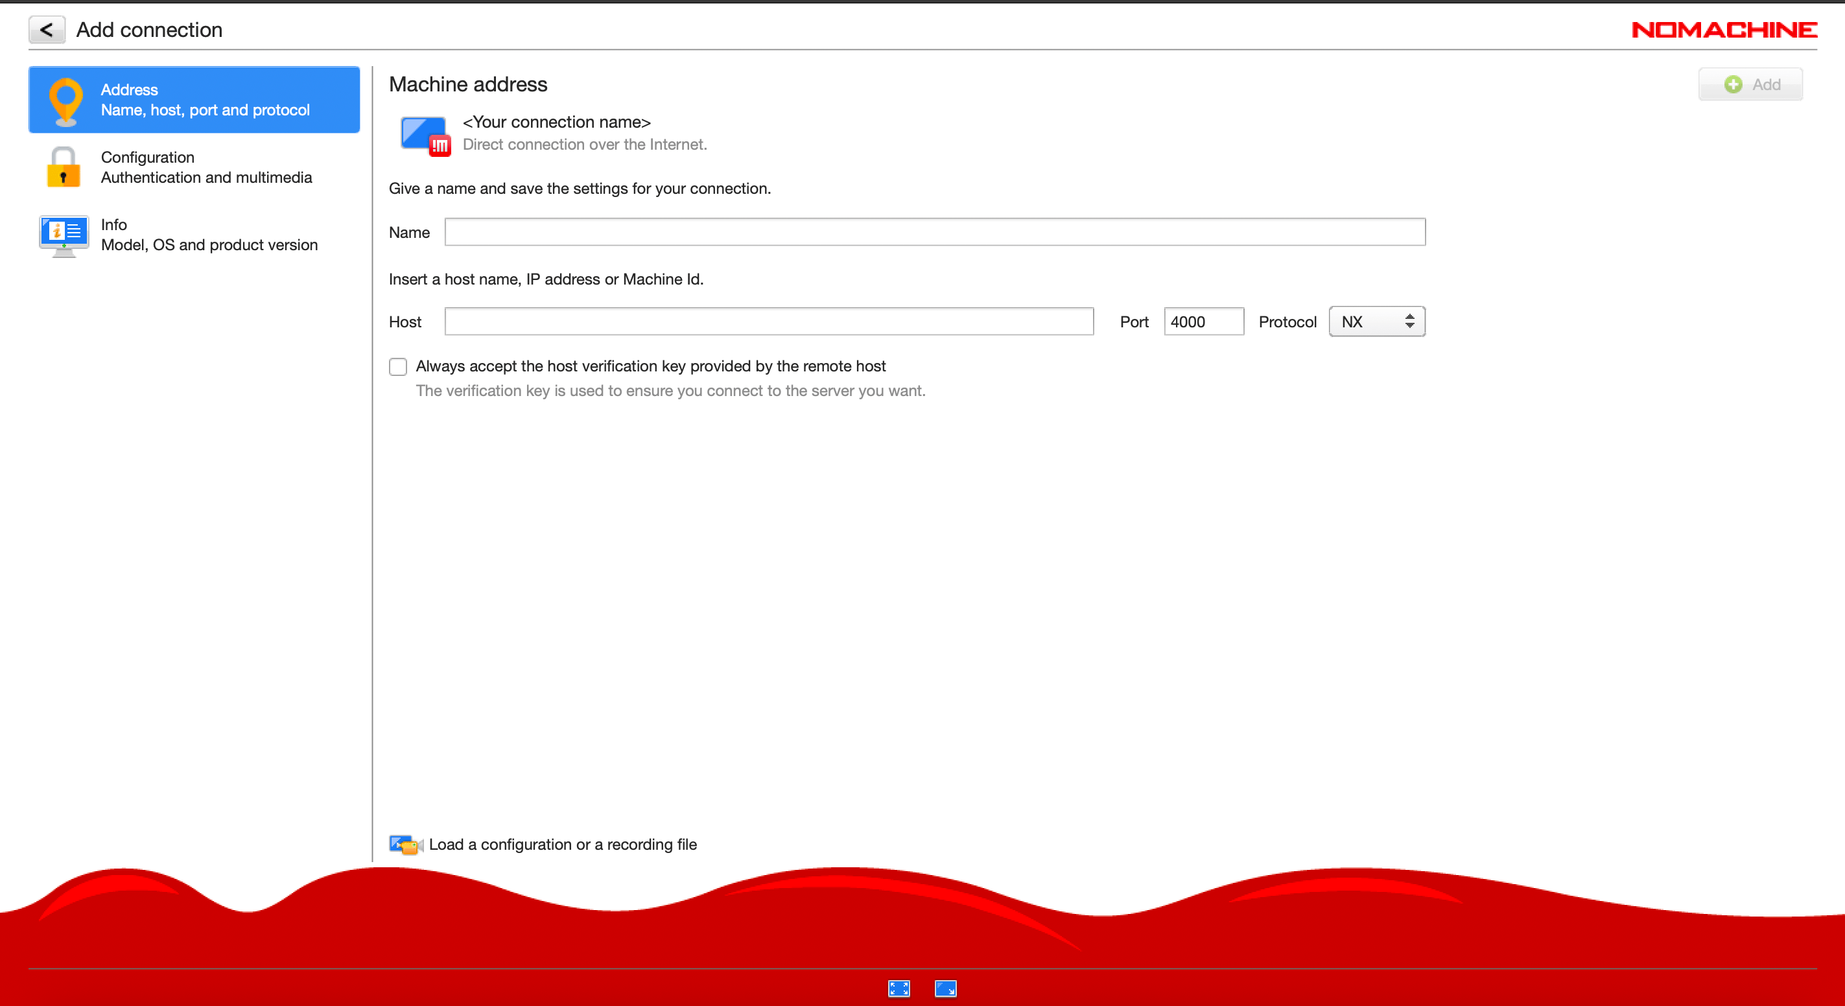
Task: Click the Add button
Action: coord(1750,84)
